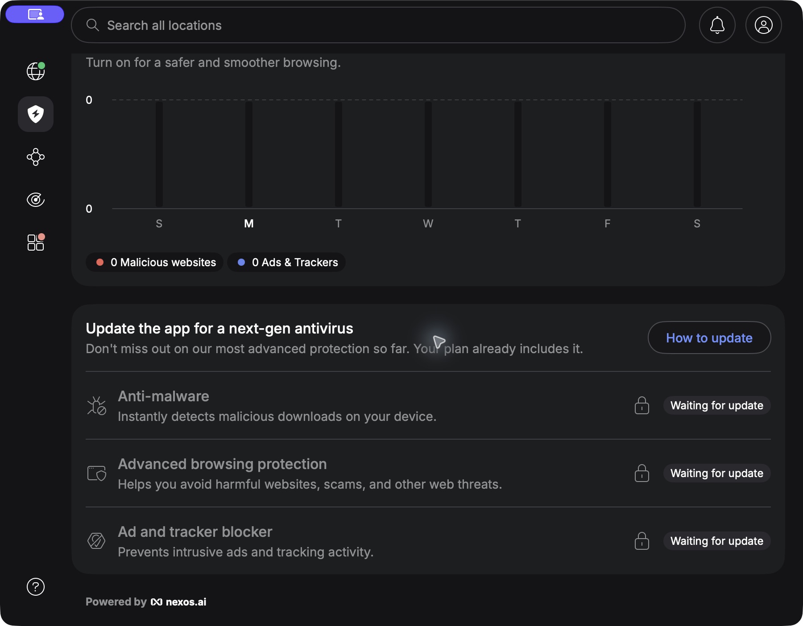Click the Advanced browsing protection title

pos(222,464)
